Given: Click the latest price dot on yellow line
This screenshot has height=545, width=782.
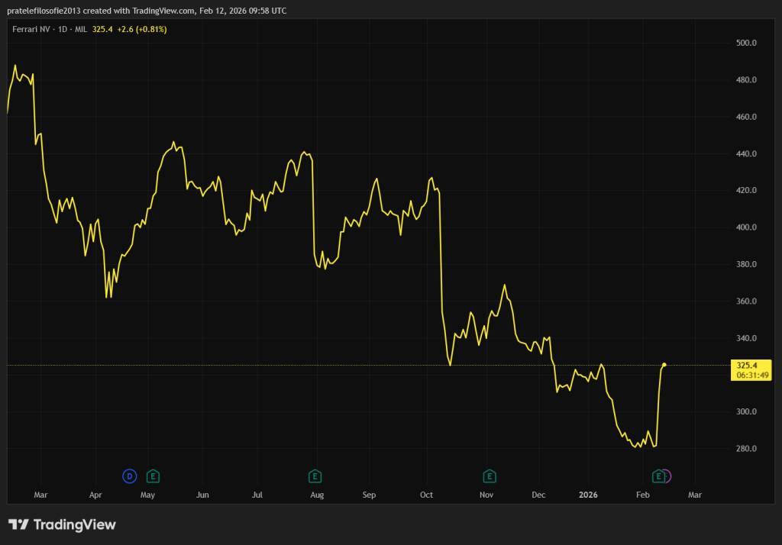Looking at the screenshot, I should point(664,365).
